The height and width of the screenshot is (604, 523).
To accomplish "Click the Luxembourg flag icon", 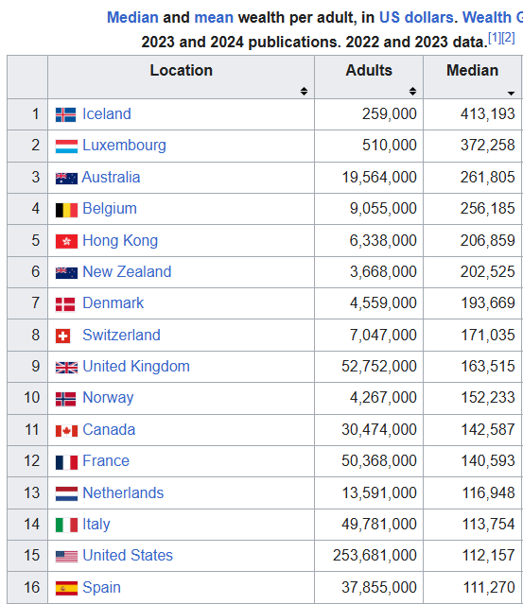I will (66, 147).
